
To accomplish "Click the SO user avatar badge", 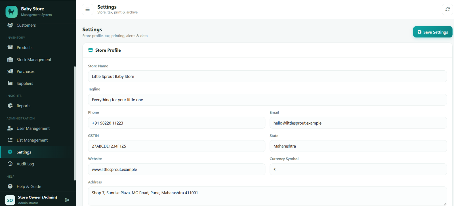I will [10, 200].
